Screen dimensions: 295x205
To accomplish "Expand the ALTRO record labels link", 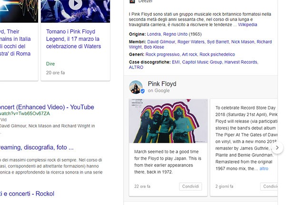I will [136, 68].
